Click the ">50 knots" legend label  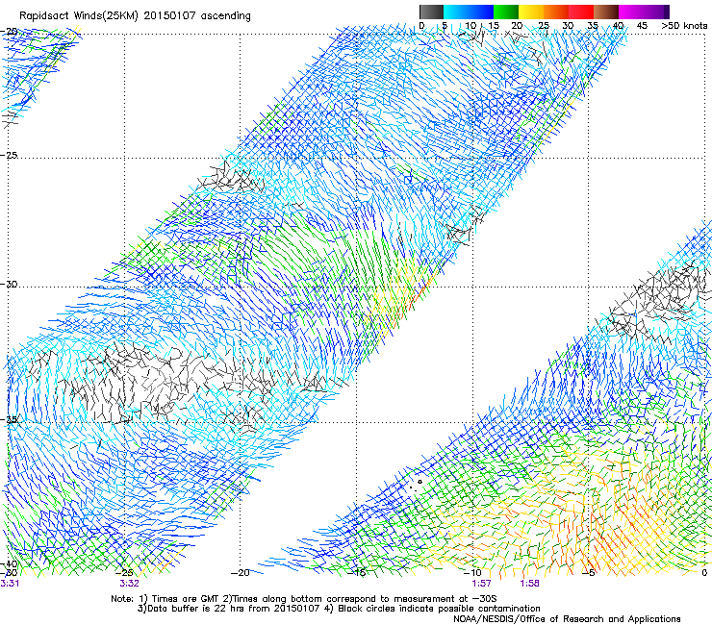coord(684,26)
